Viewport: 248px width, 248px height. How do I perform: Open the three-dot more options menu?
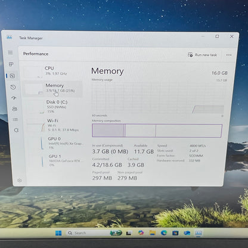click(229, 55)
